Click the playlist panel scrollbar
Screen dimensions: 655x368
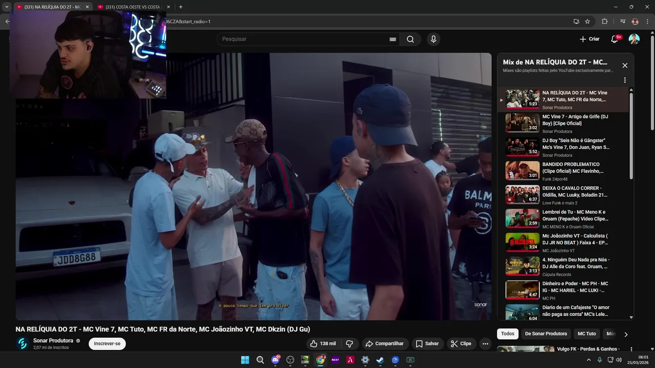pos(631,135)
